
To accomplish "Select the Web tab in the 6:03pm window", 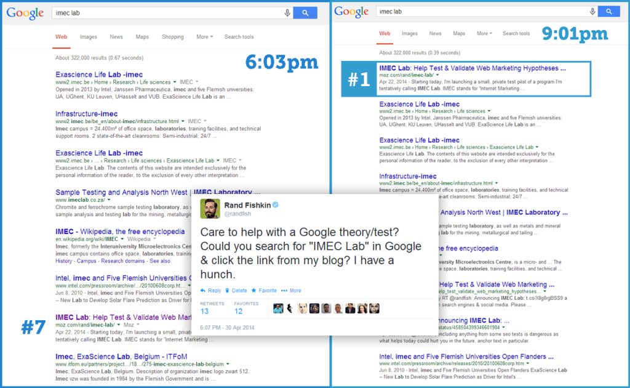I will tap(61, 36).
